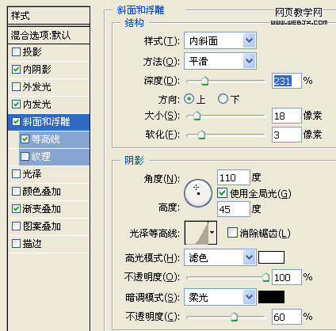336x331 pixels.
Task: Toggle the 使用全局光 checkbox
Action: [x=222, y=193]
